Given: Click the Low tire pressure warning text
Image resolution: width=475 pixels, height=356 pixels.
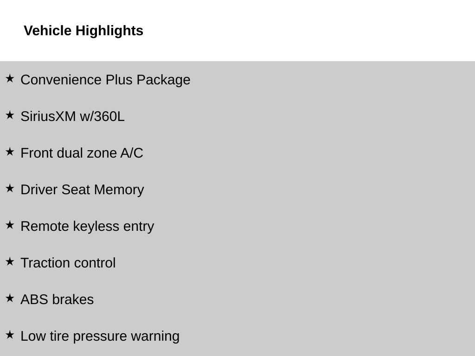Looking at the screenshot, I should point(100,336).
